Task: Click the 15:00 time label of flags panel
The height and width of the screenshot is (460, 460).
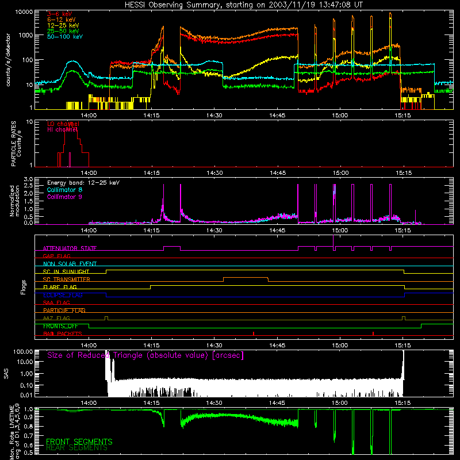Action: point(340,346)
